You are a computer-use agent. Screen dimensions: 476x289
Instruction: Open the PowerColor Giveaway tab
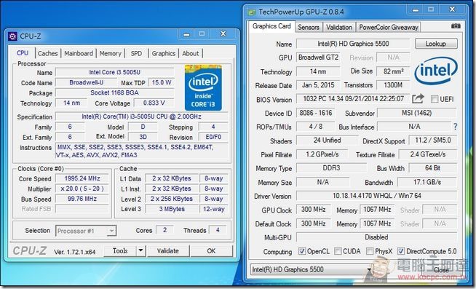(x=389, y=27)
